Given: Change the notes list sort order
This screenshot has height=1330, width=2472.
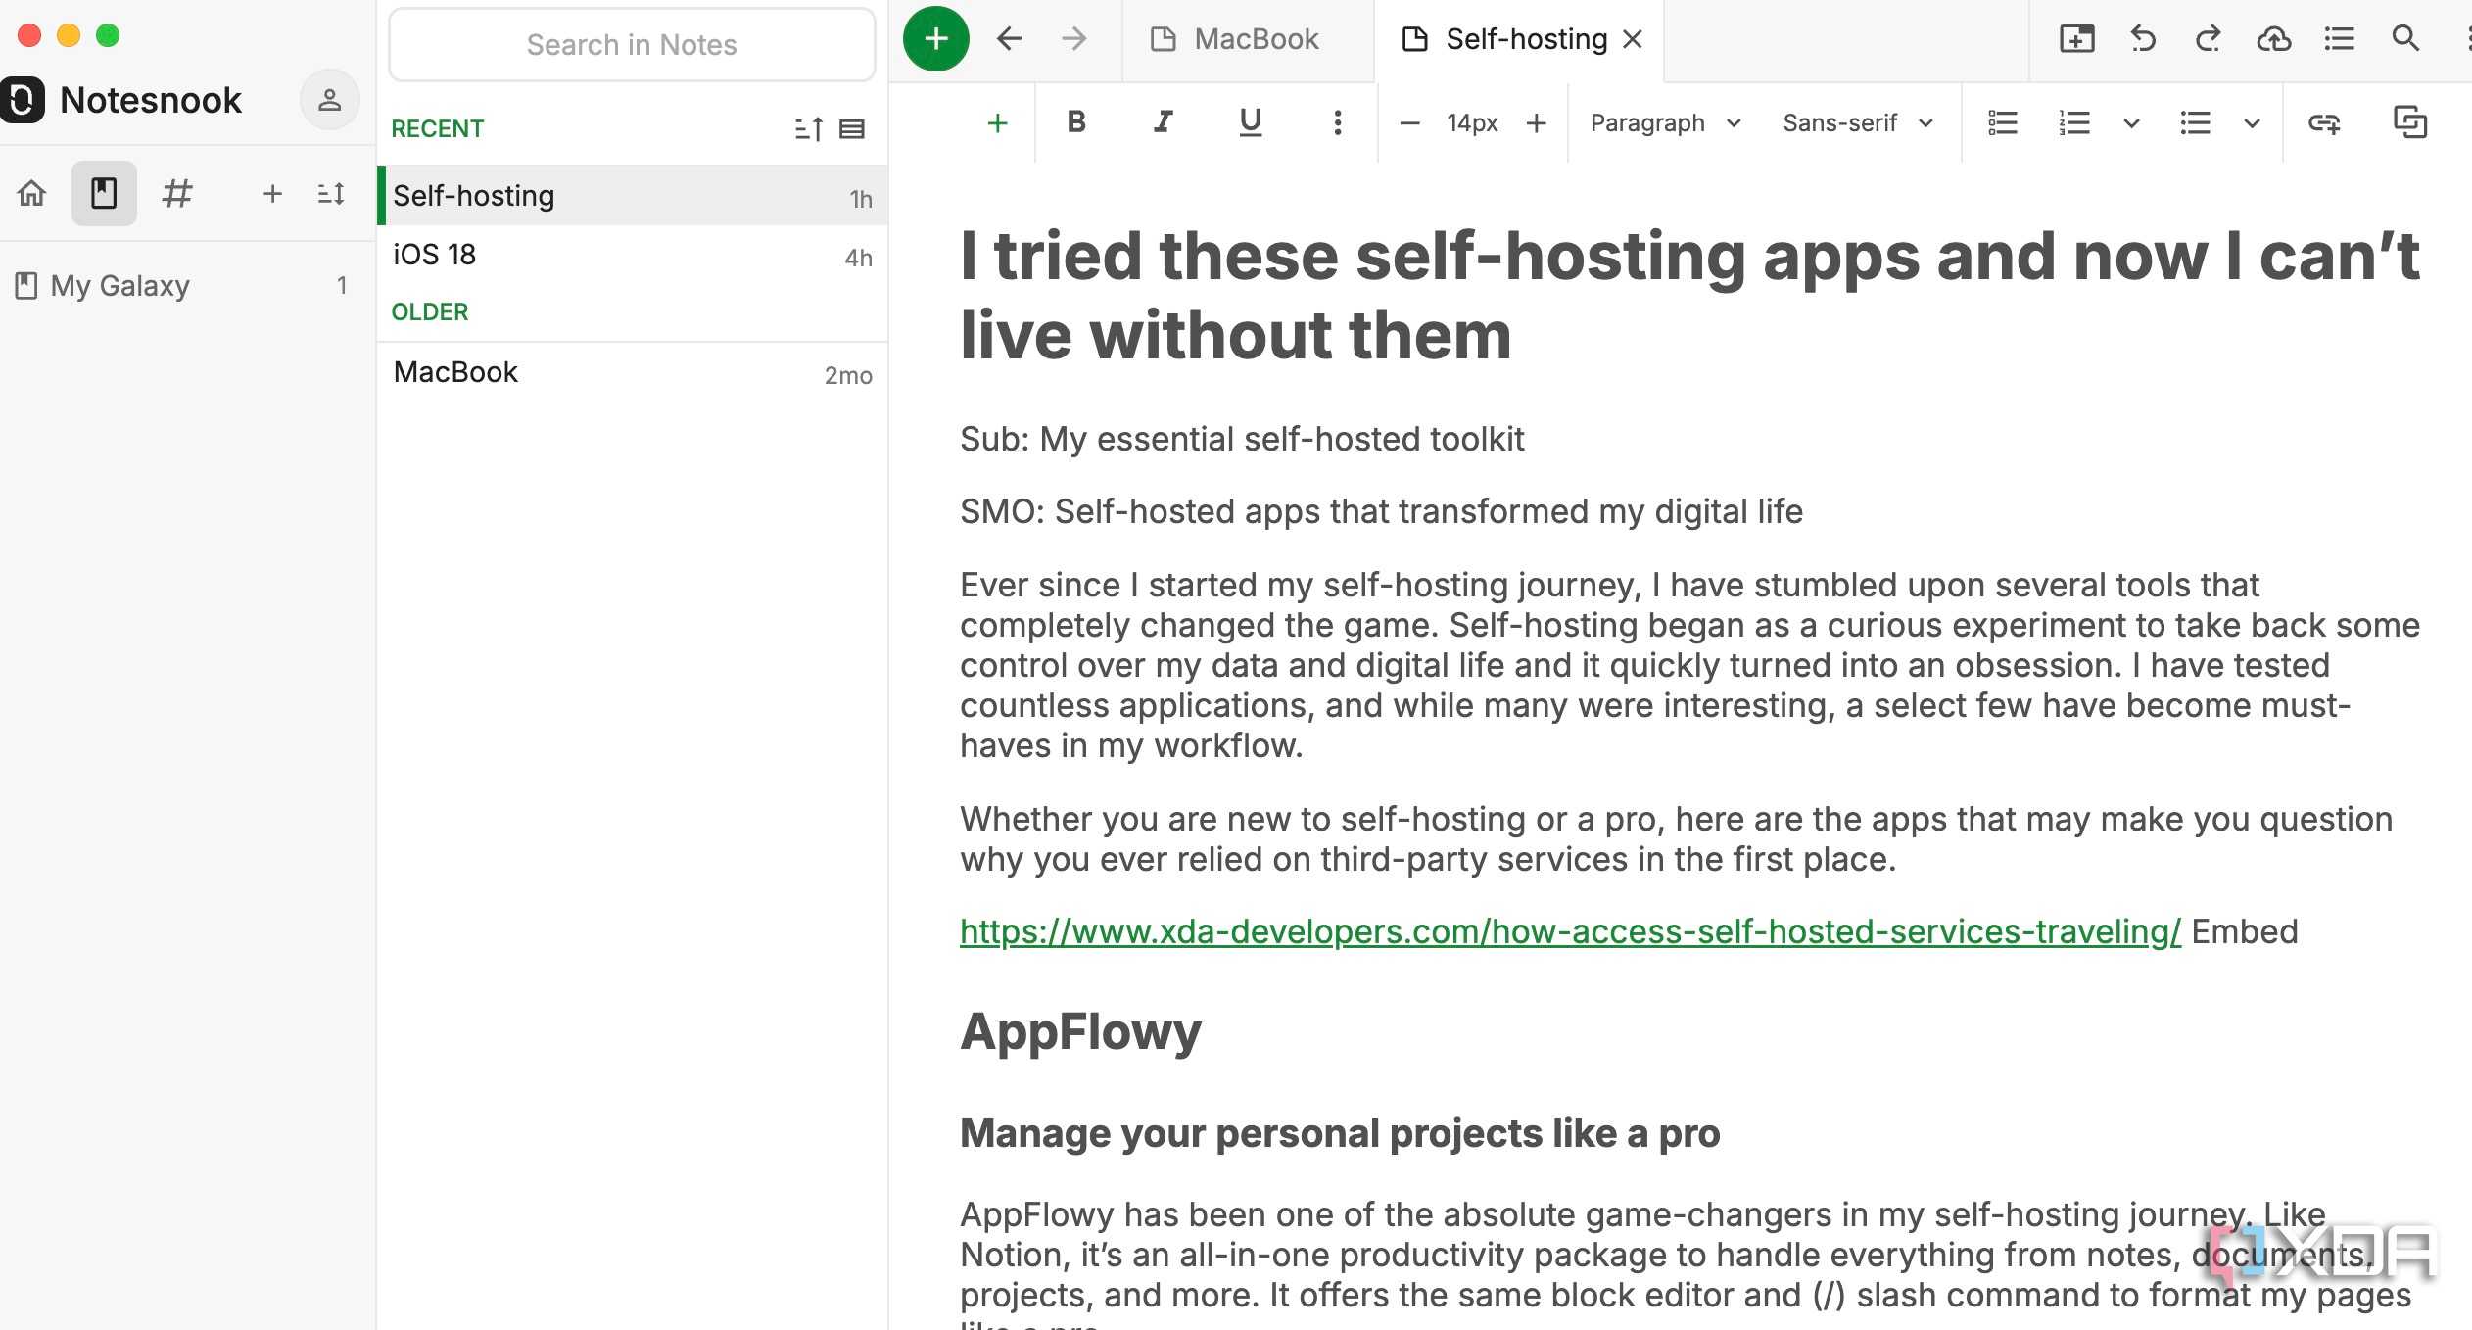Looking at the screenshot, I should (808, 128).
